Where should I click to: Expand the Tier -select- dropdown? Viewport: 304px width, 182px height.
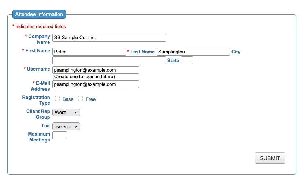point(66,126)
